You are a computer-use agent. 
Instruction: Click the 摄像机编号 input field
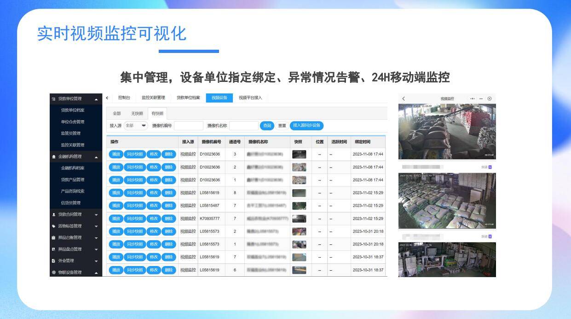188,126
